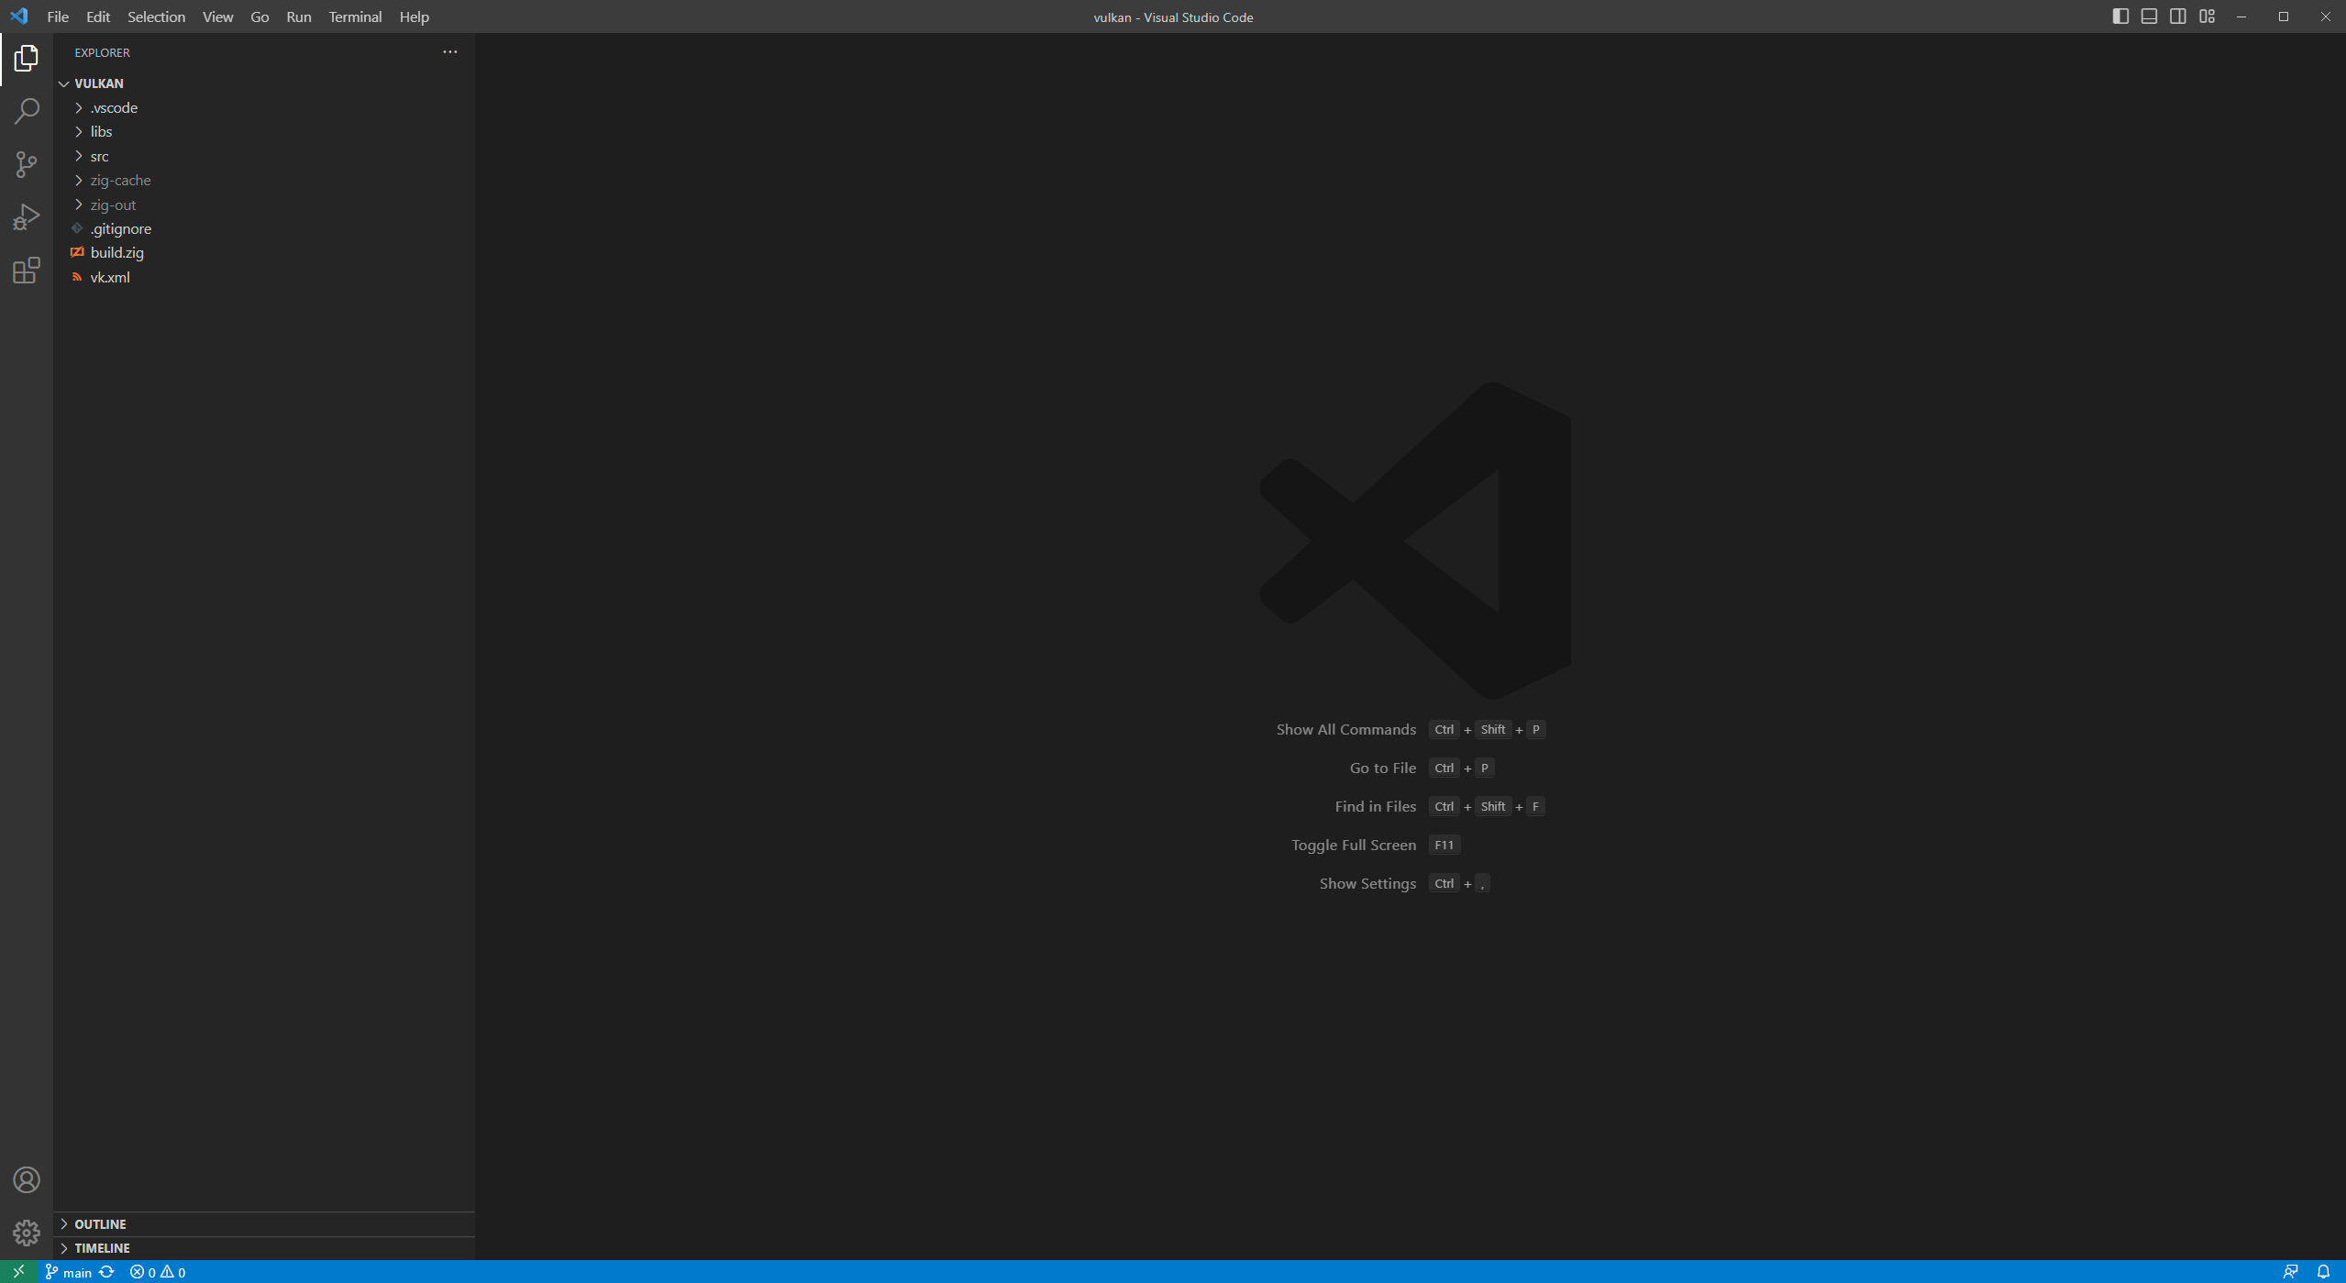Open Explorer more actions menu
The width and height of the screenshot is (2346, 1283).
tap(449, 51)
